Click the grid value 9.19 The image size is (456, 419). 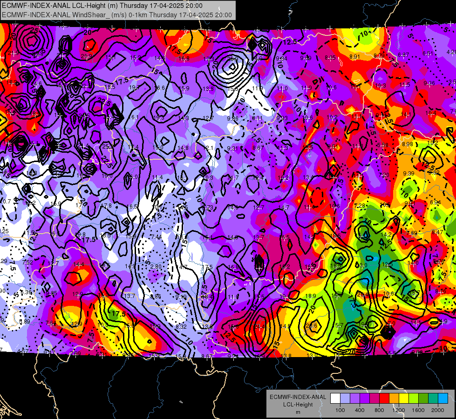click(x=181, y=297)
